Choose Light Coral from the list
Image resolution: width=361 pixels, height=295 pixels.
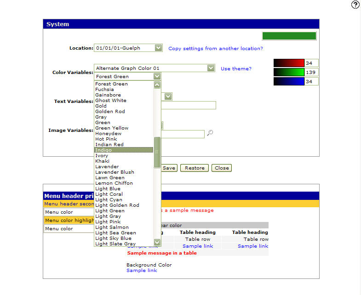tap(124, 194)
